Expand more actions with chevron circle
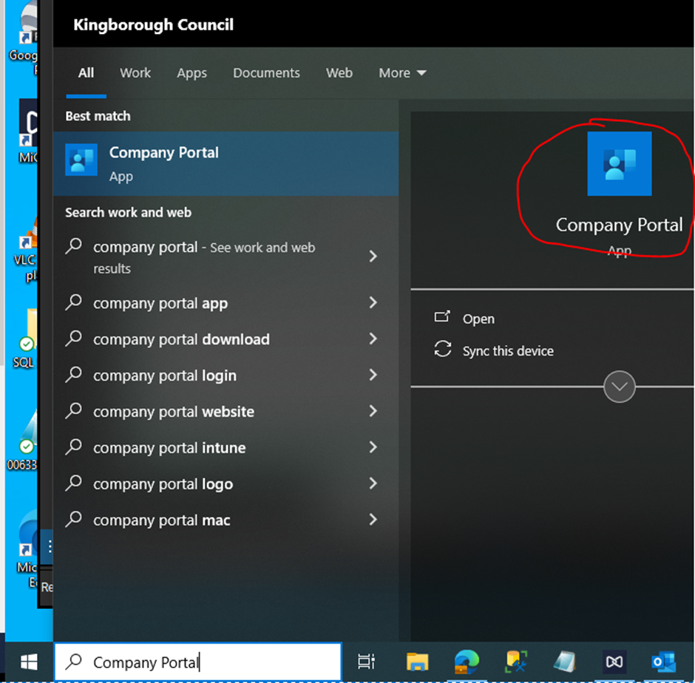This screenshot has width=695, height=683. (619, 387)
